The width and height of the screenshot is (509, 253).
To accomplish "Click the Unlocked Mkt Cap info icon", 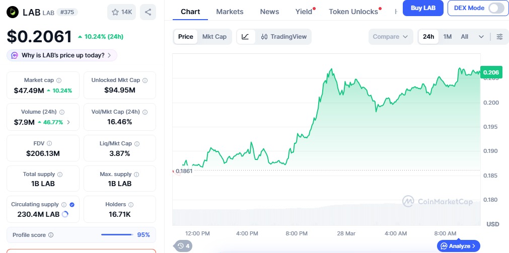I will pos(145,80).
